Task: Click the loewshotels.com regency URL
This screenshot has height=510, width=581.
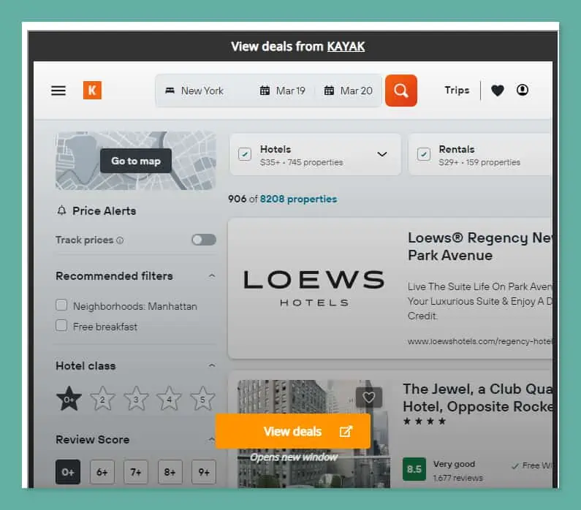Action: pos(480,341)
